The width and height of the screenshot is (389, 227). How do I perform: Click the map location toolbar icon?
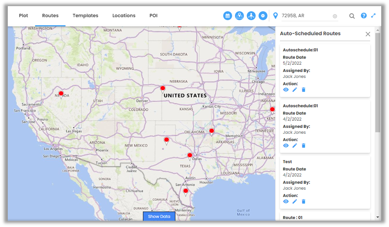click(x=239, y=16)
